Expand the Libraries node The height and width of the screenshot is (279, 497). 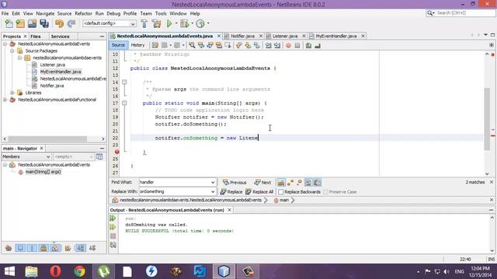[12, 93]
